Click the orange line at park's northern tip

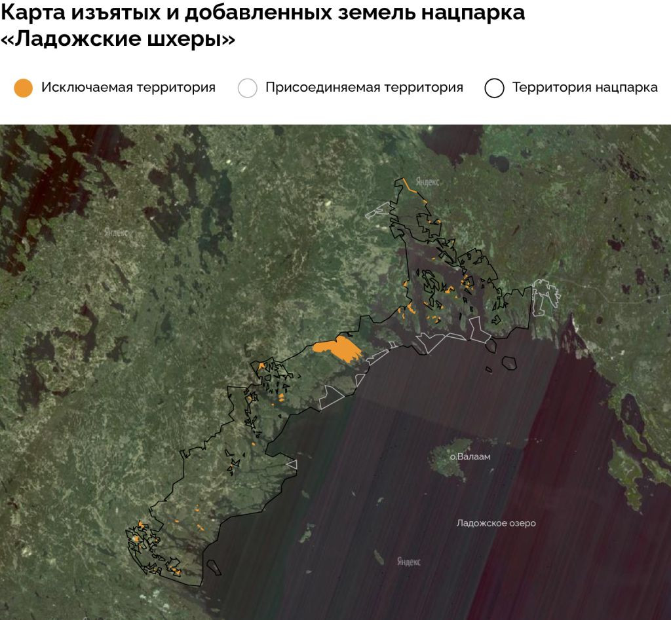coord(410,185)
